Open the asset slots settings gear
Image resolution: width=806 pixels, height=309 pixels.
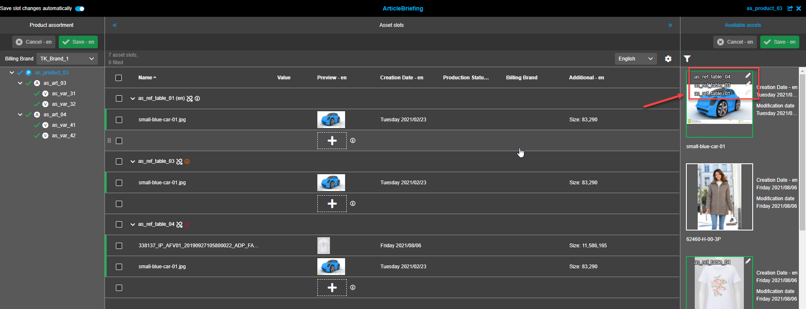[668, 59]
